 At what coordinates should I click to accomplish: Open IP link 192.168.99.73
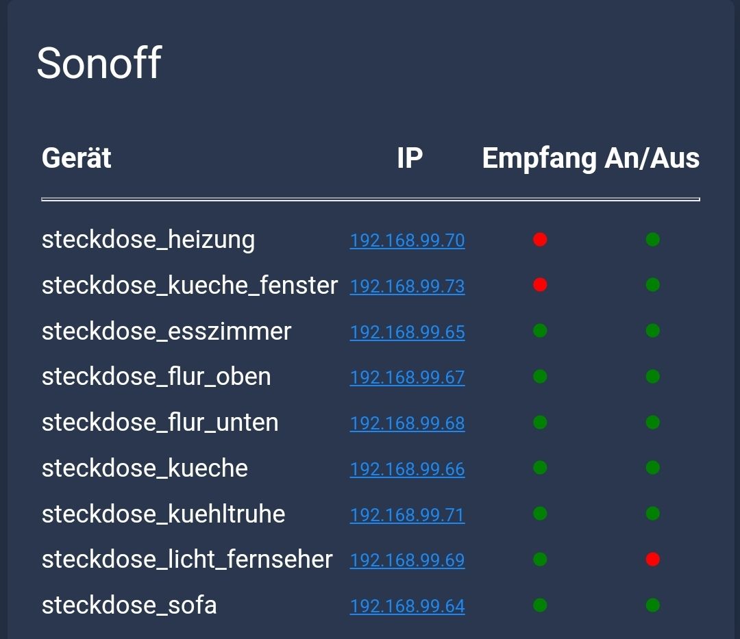click(x=407, y=286)
